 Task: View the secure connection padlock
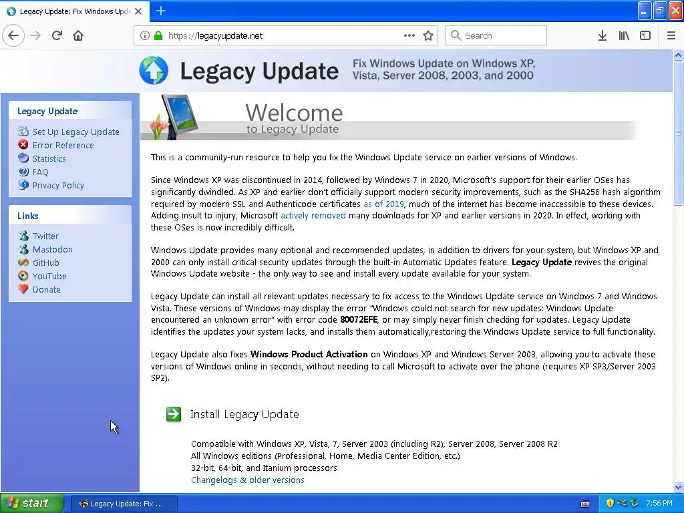158,36
